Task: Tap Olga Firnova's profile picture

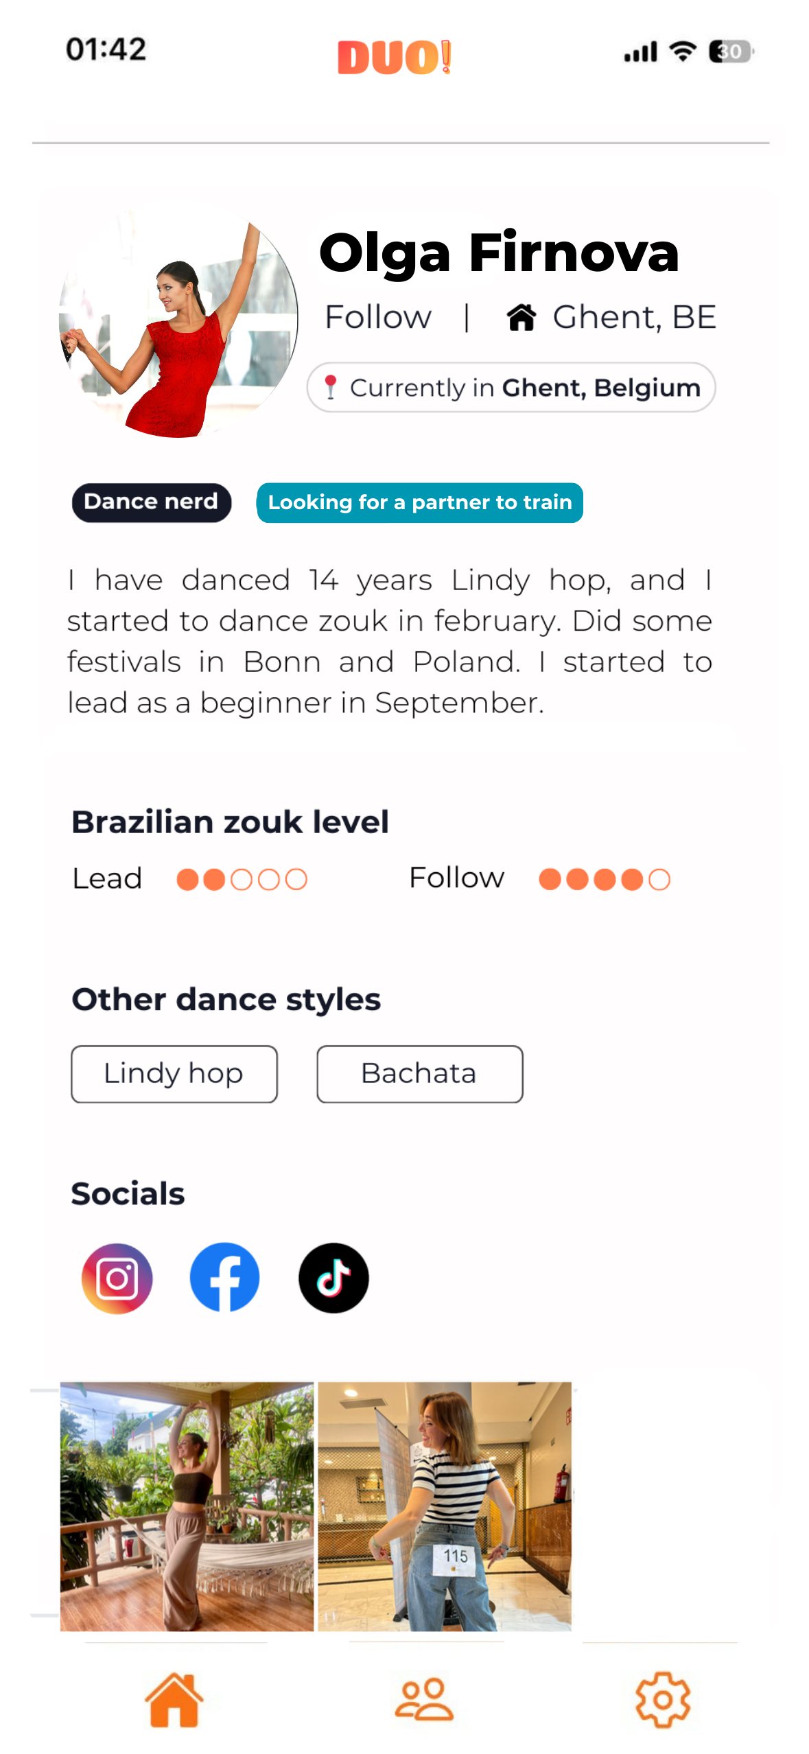Action: click(178, 319)
